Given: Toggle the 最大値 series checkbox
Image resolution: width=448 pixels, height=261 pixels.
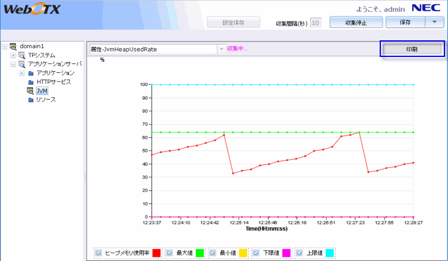Looking at the screenshot, I should click(x=169, y=253).
